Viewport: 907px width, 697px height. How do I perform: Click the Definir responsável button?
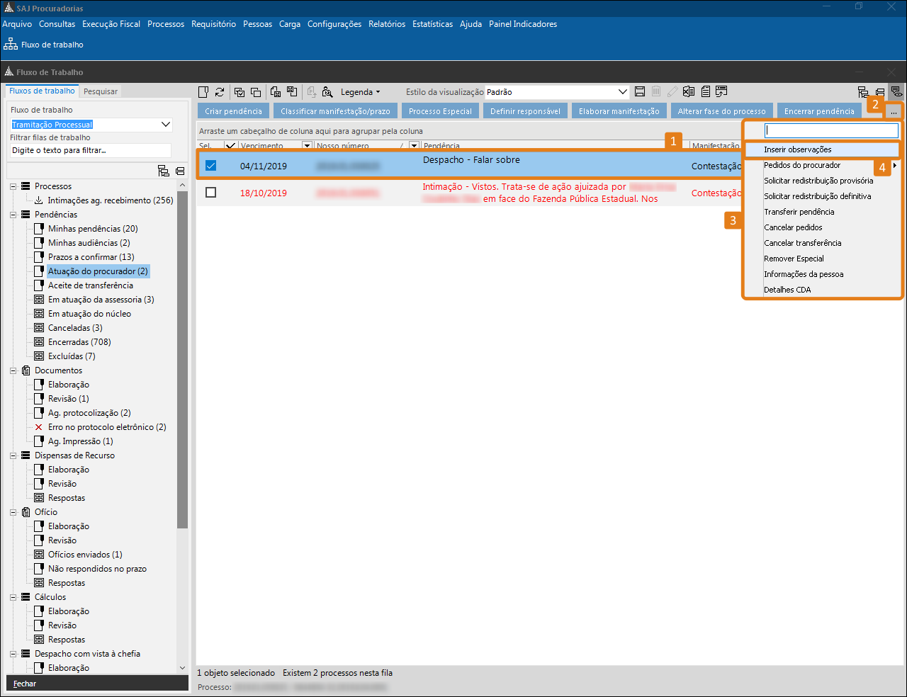tap(525, 111)
